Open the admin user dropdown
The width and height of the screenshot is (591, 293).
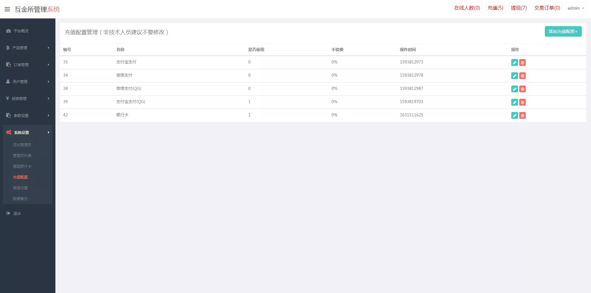click(x=576, y=8)
